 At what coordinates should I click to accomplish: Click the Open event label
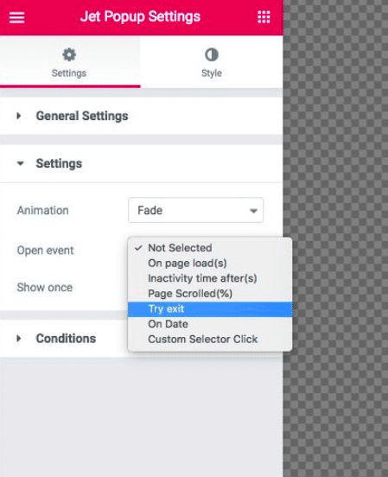tap(45, 251)
